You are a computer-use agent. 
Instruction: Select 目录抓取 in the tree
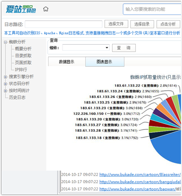[x=23, y=56]
